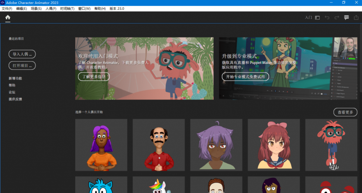Select the purple-haired woman puppet in orange shirt
Image resolution: width=362 pixels, height=193 pixels.
tap(101, 145)
